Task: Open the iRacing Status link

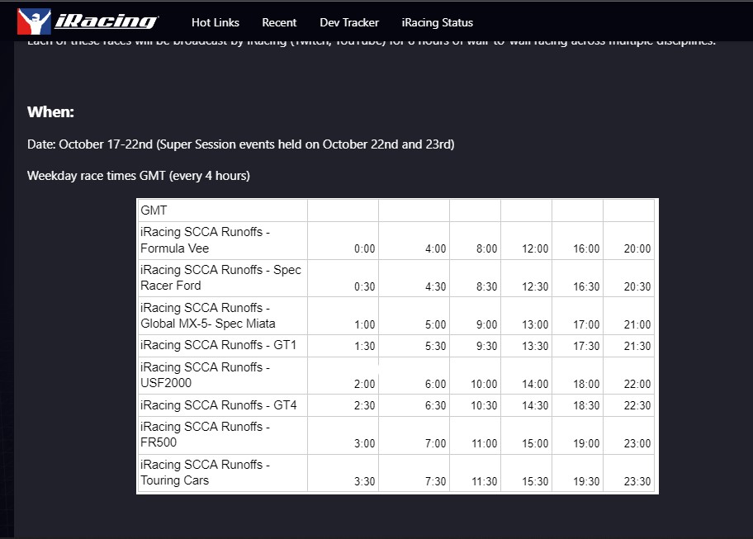Action: [x=437, y=22]
